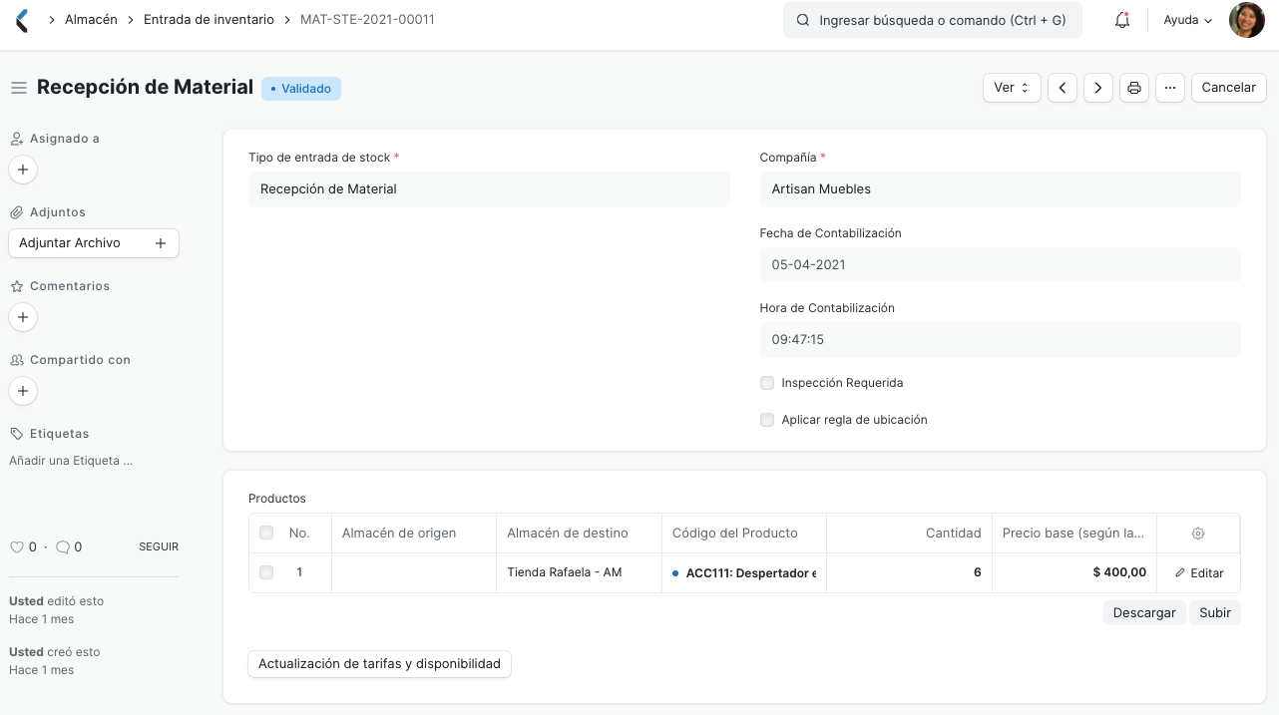Expand the Ayuda dropdown menu

(x=1187, y=20)
